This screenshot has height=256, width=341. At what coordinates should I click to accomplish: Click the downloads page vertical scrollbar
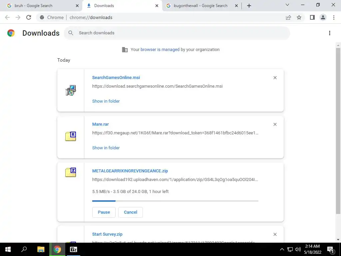point(338,131)
